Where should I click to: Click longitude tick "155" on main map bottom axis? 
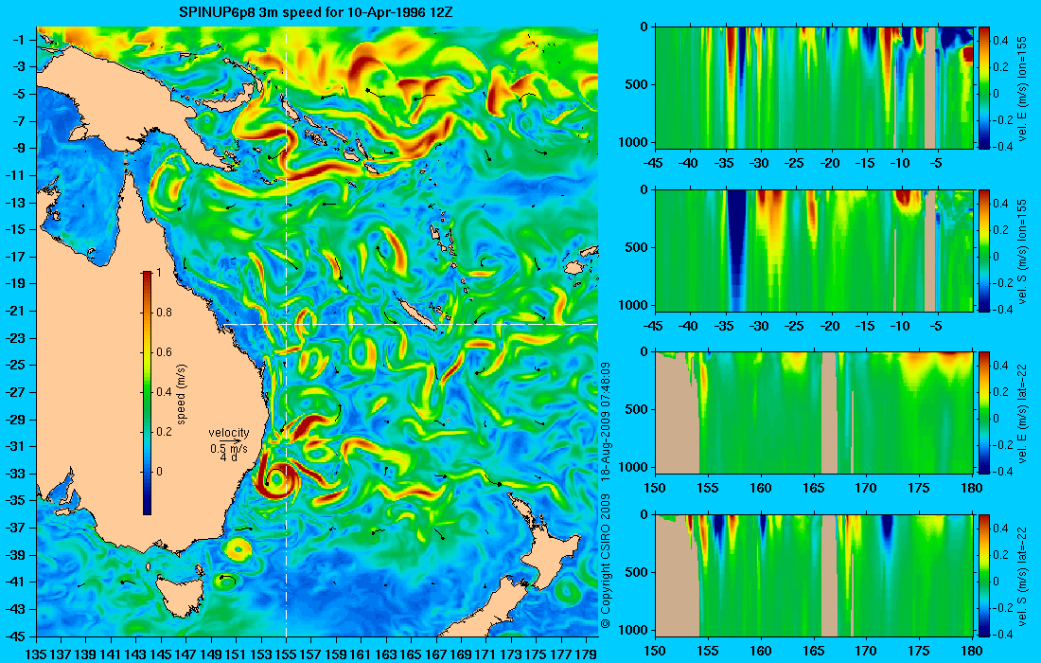coord(286,654)
